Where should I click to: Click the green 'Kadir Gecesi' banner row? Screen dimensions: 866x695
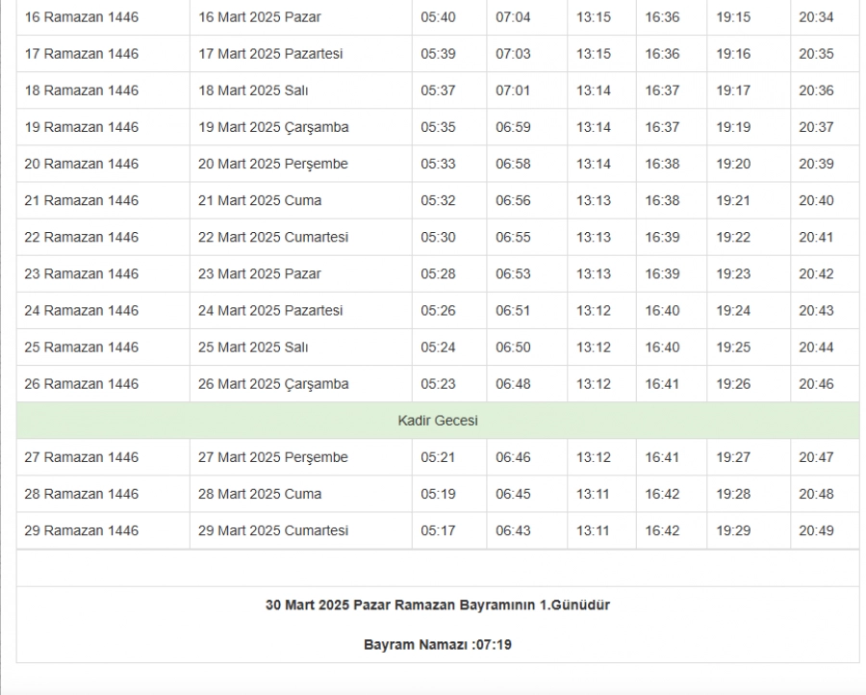[x=438, y=421]
